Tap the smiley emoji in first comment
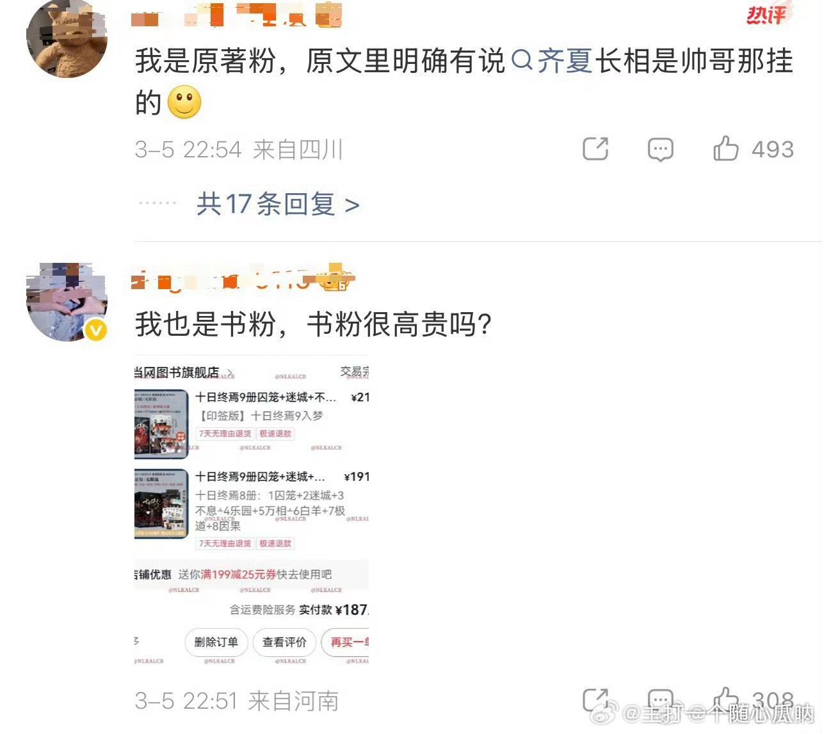822x733 pixels. click(x=184, y=102)
